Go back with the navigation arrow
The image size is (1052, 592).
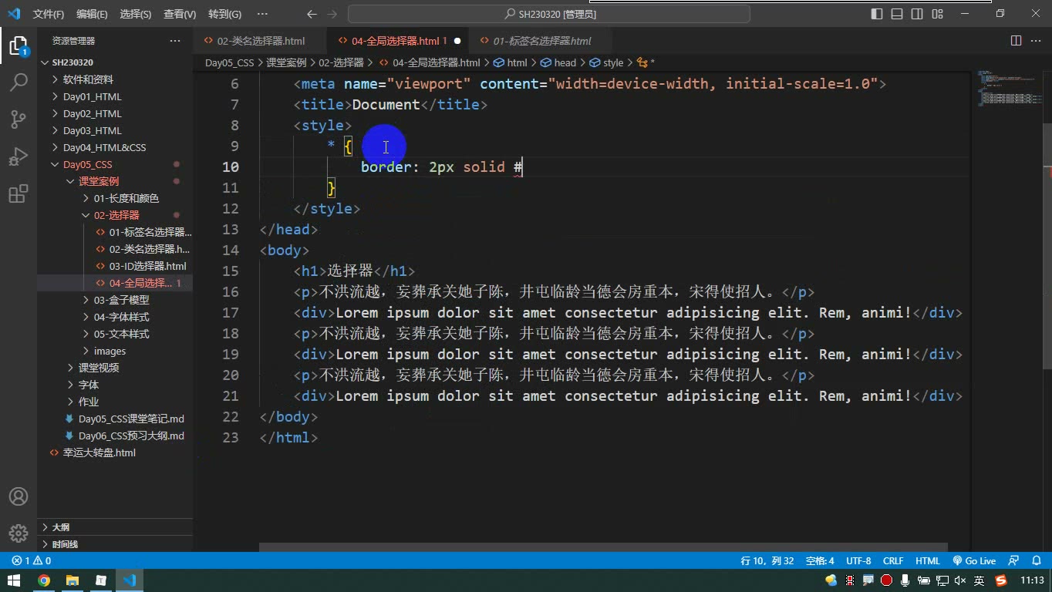coord(312,14)
